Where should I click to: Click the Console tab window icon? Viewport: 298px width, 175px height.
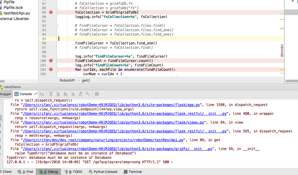[16, 94]
